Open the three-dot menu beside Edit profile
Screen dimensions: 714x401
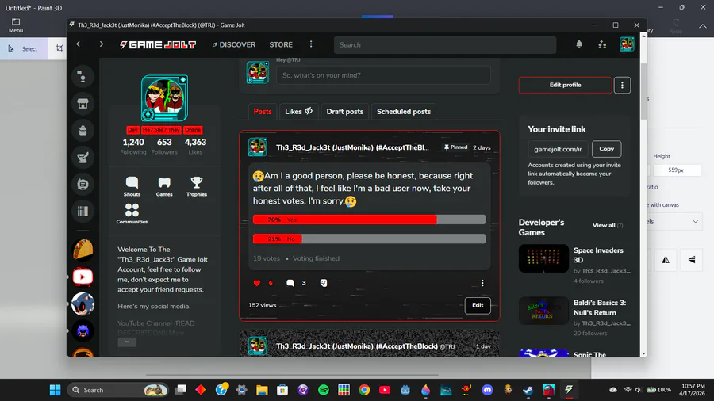622,85
